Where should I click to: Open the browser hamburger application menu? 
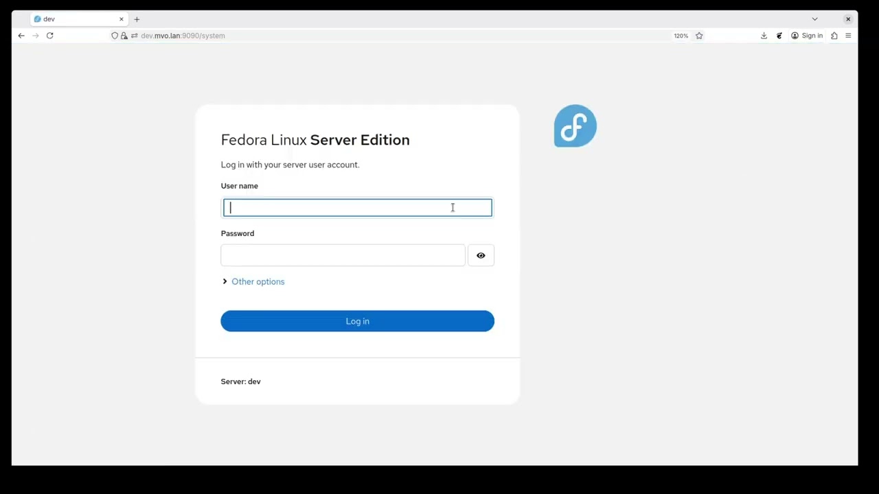848,36
